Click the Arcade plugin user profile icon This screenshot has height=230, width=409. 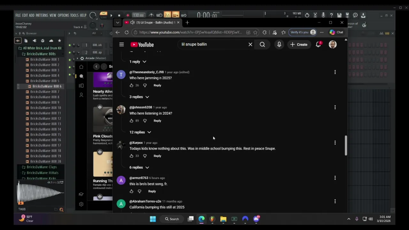(81, 95)
